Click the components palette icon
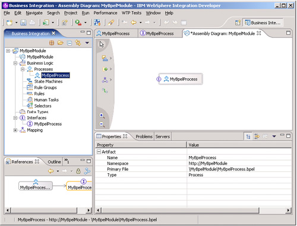This screenshot has width=297, height=226. tap(105, 58)
